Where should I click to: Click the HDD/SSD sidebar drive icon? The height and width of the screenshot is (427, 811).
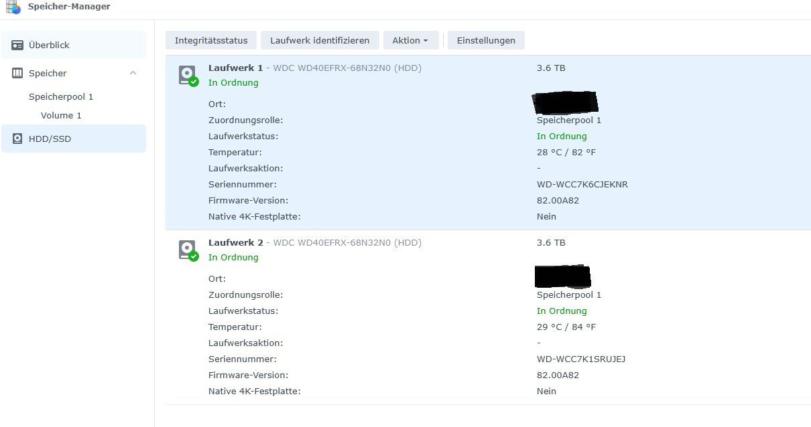[x=17, y=139]
